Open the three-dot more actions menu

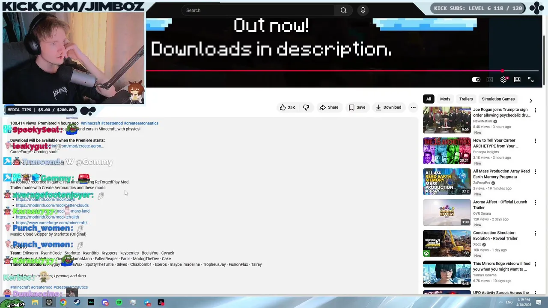click(413, 107)
